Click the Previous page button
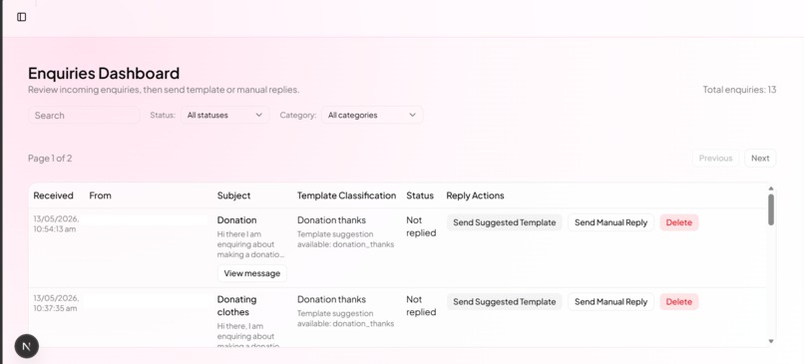This screenshot has height=364, width=804. coord(716,158)
